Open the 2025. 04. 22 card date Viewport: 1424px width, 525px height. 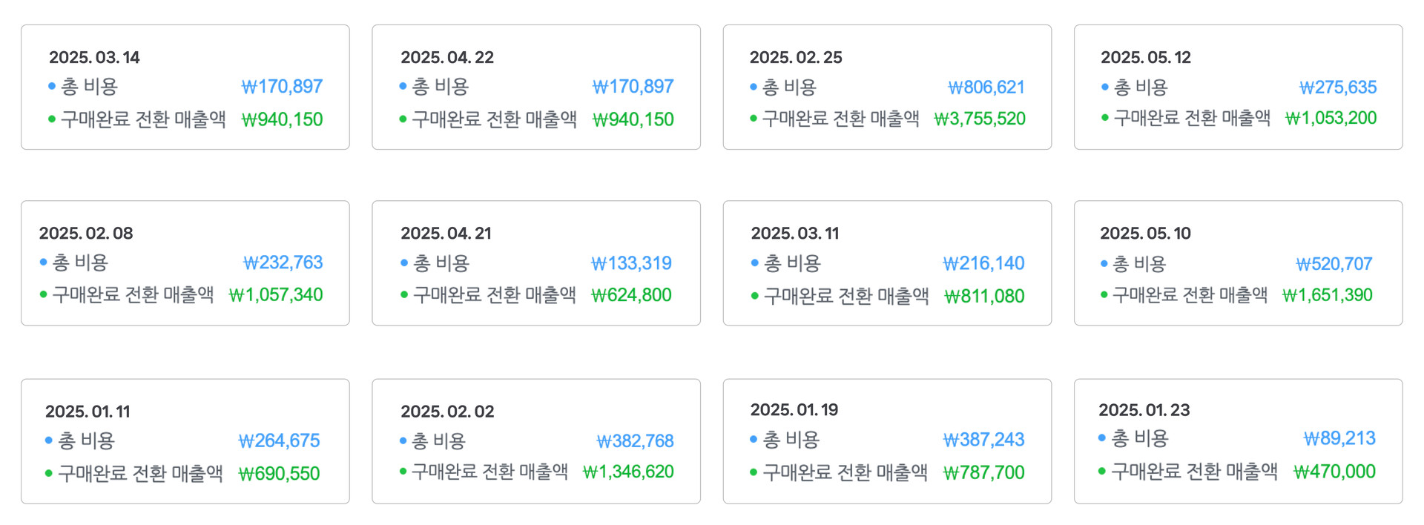[447, 57]
